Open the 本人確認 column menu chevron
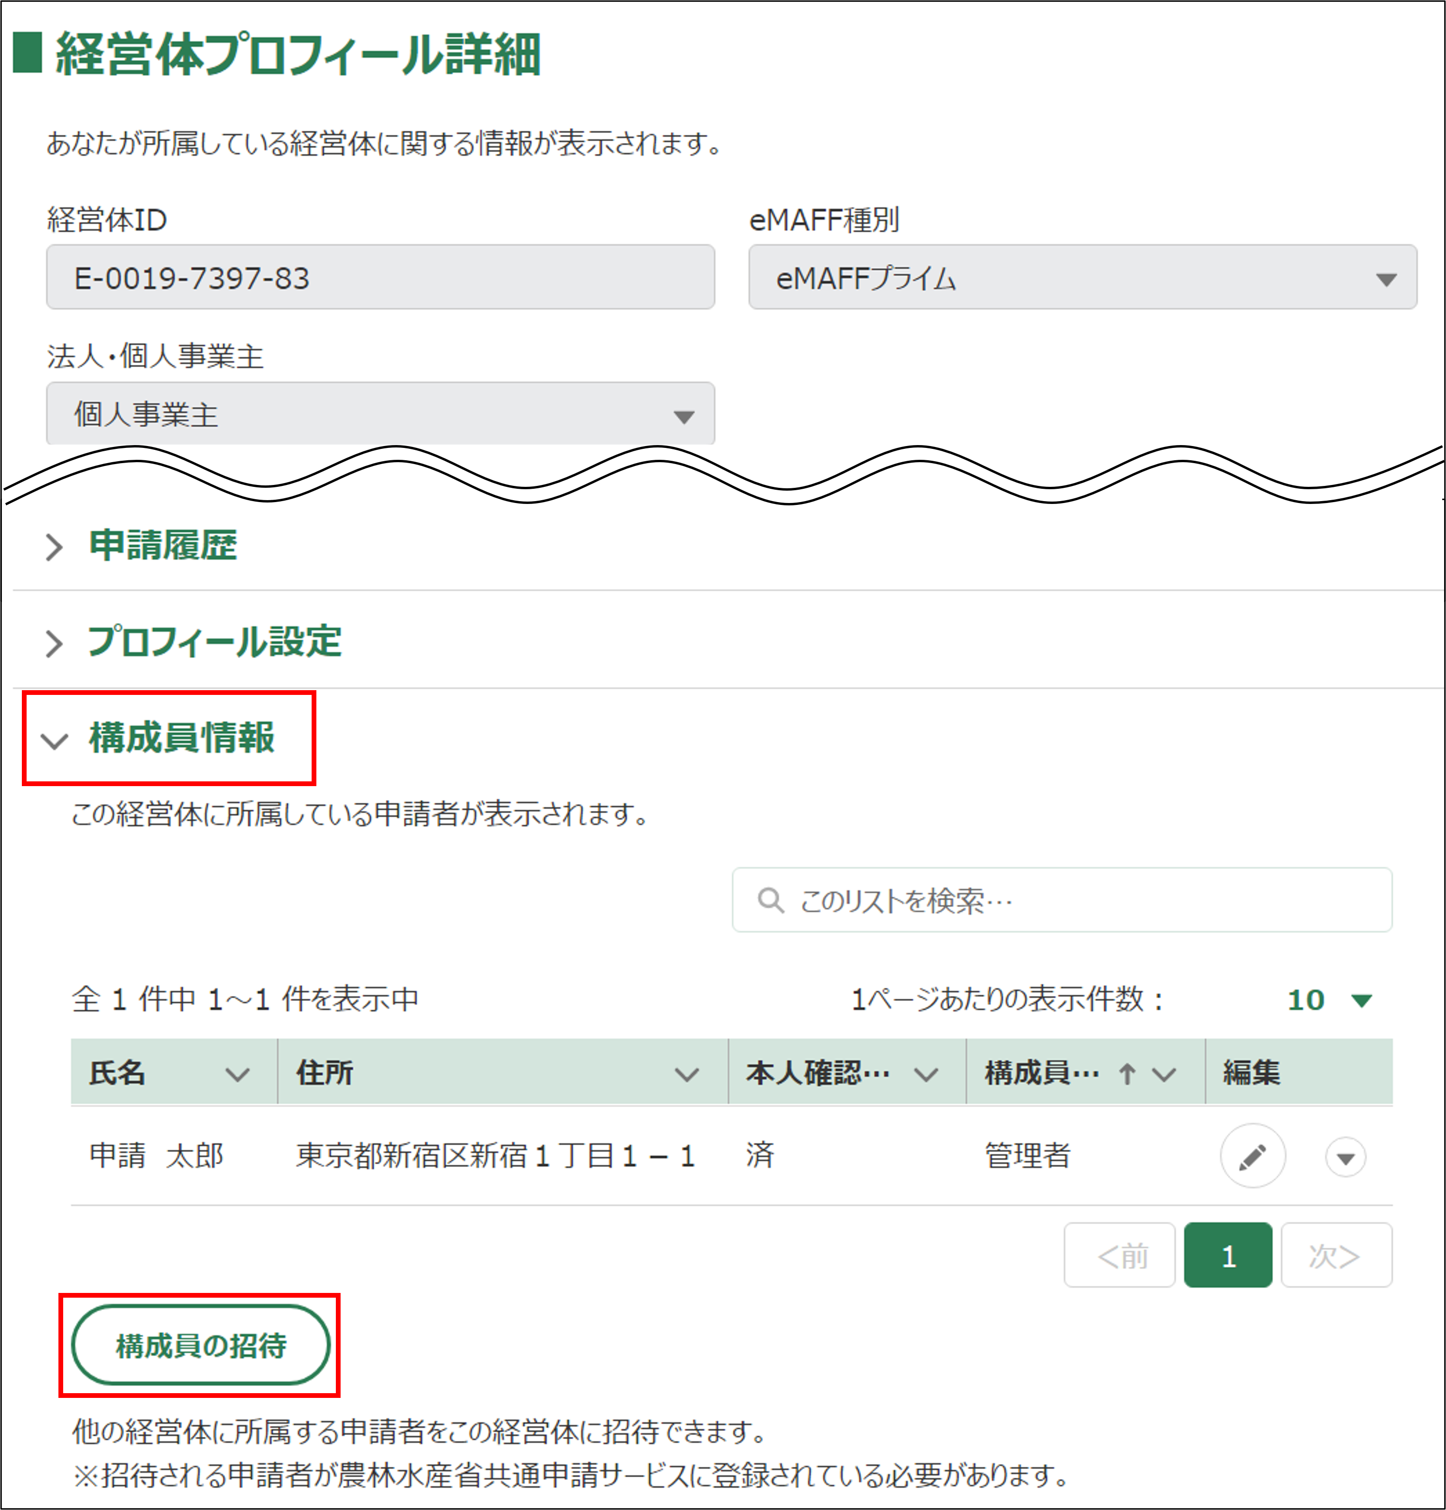This screenshot has height=1510, width=1446. (925, 1074)
